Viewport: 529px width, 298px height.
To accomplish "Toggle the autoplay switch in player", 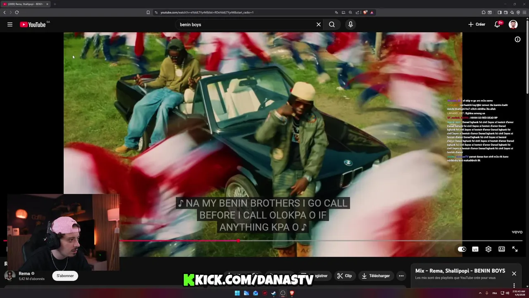I will (x=462, y=249).
